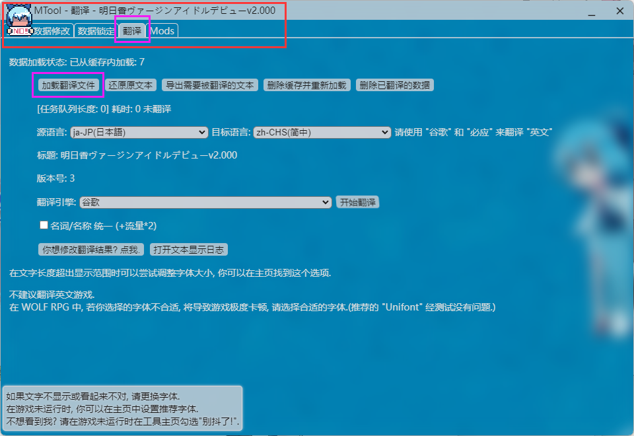This screenshot has height=436, width=634.
Task: Open the Mods tab
Action: [162, 30]
